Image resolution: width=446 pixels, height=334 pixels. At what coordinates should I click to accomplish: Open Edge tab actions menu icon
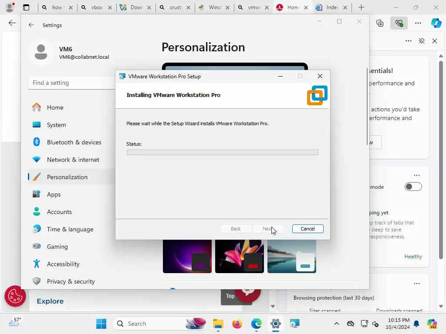click(x=26, y=7)
